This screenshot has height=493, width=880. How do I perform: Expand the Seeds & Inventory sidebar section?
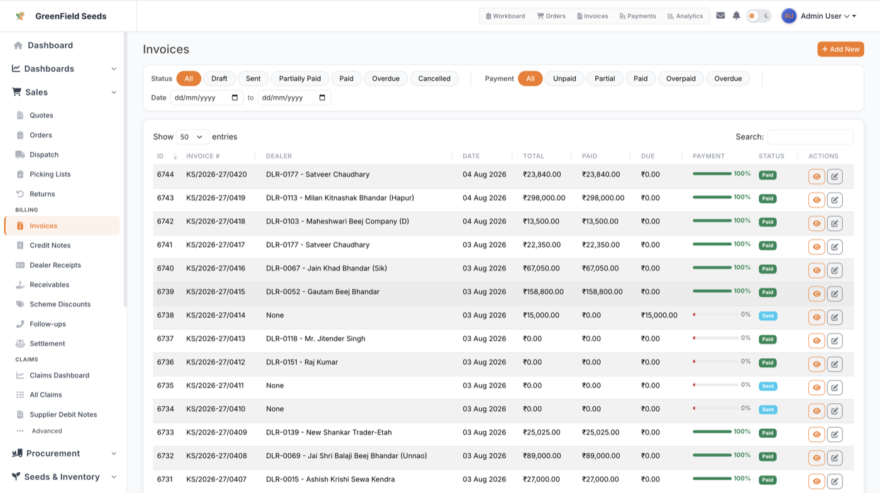(64, 477)
